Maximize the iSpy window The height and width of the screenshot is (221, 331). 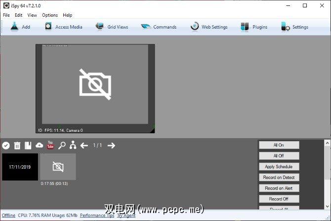(305, 6)
